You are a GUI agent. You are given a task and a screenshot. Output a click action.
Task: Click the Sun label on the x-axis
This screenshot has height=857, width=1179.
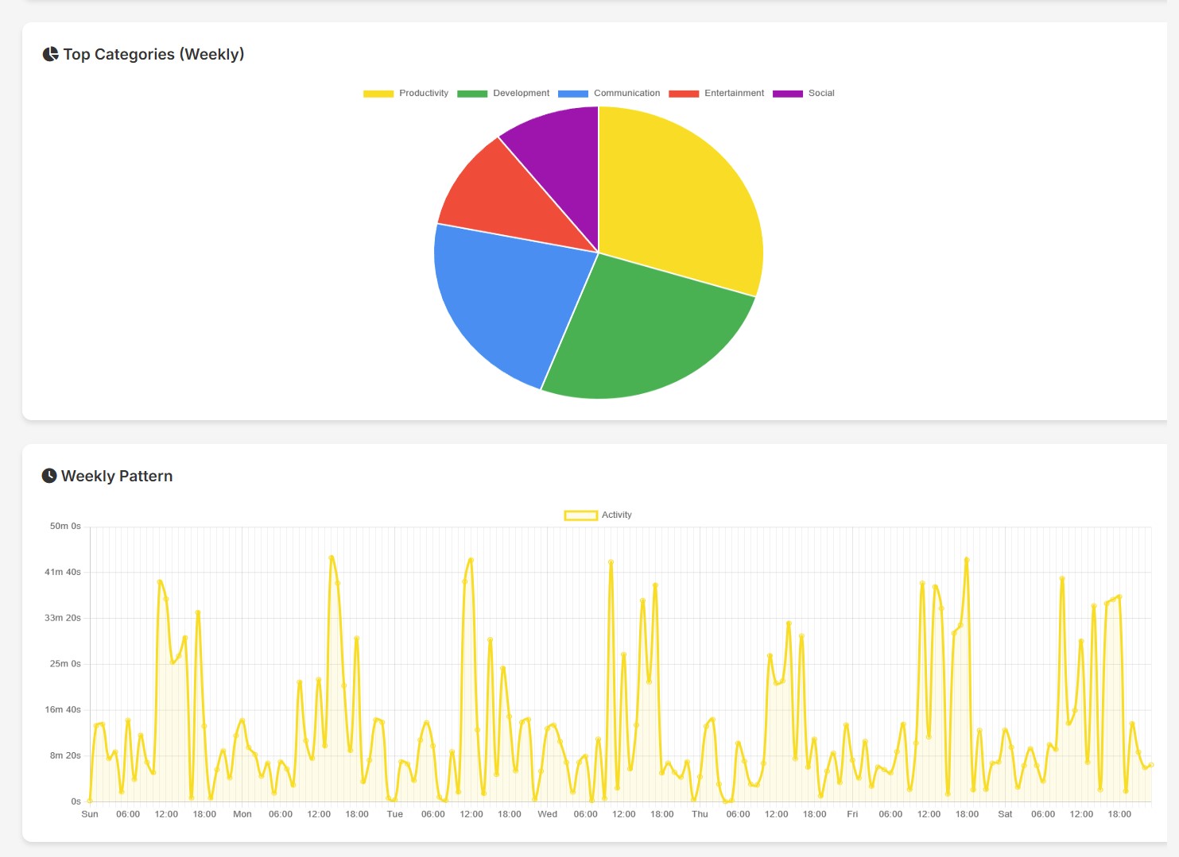(x=90, y=814)
